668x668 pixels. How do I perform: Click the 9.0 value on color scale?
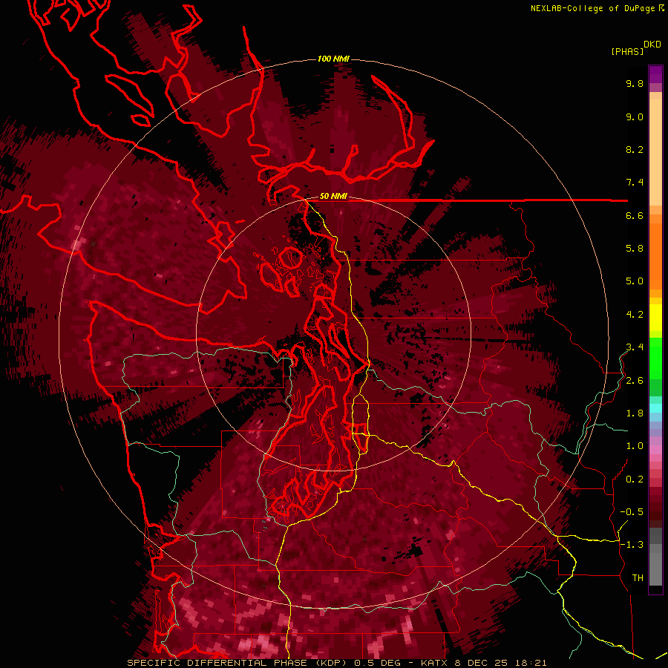pos(635,117)
